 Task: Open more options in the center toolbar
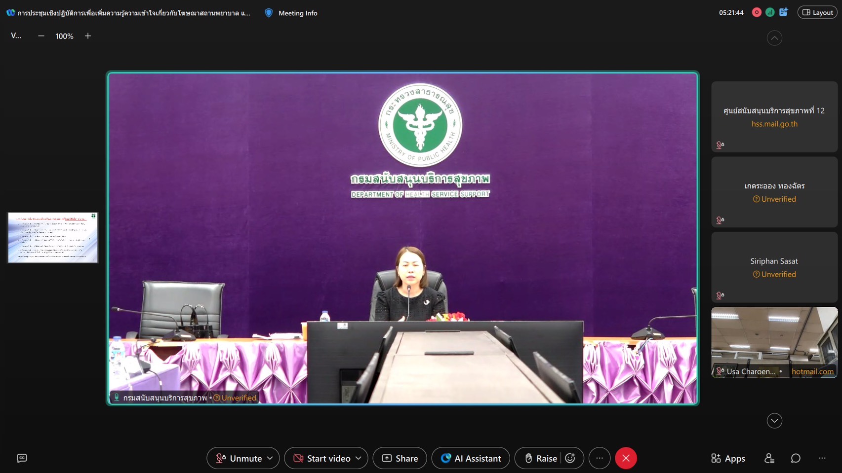[x=600, y=458]
